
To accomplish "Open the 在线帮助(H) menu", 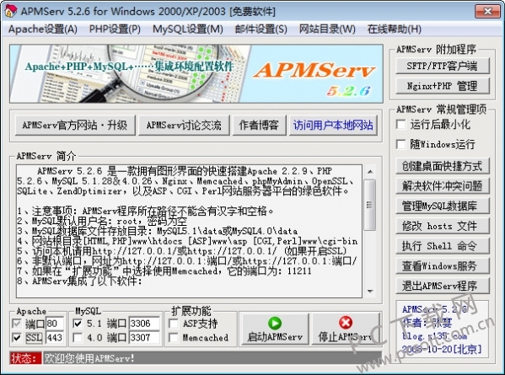I will tap(395, 29).
